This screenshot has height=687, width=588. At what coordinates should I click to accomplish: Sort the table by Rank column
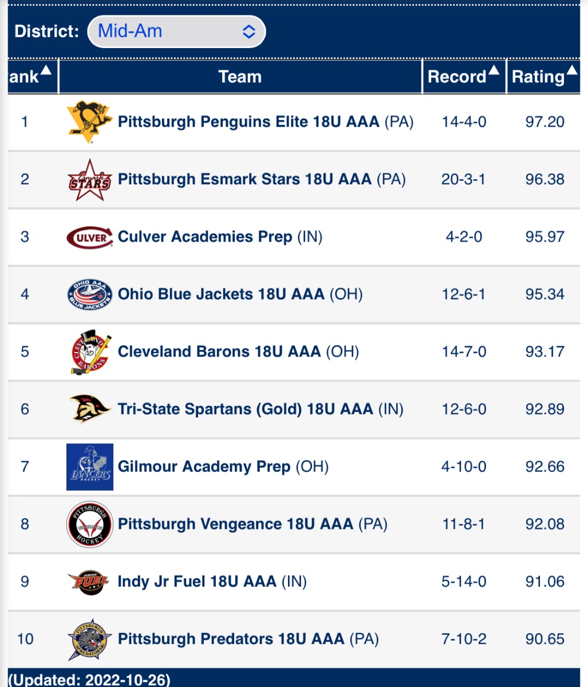(31, 76)
